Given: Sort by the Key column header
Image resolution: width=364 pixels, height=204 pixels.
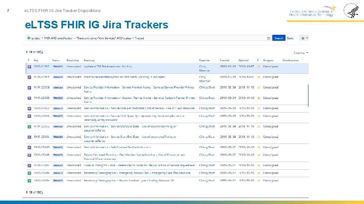Looking at the screenshot, I should click(36, 60).
